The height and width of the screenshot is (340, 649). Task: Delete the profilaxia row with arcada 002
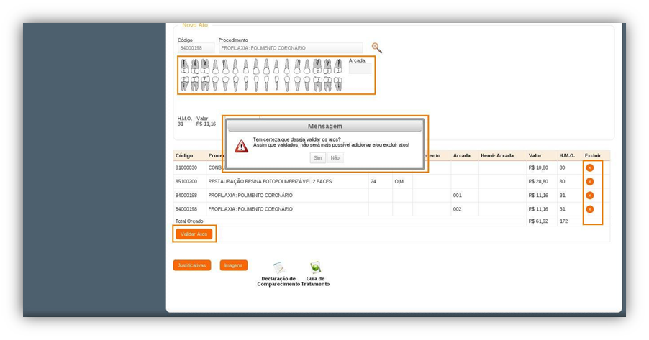590,209
